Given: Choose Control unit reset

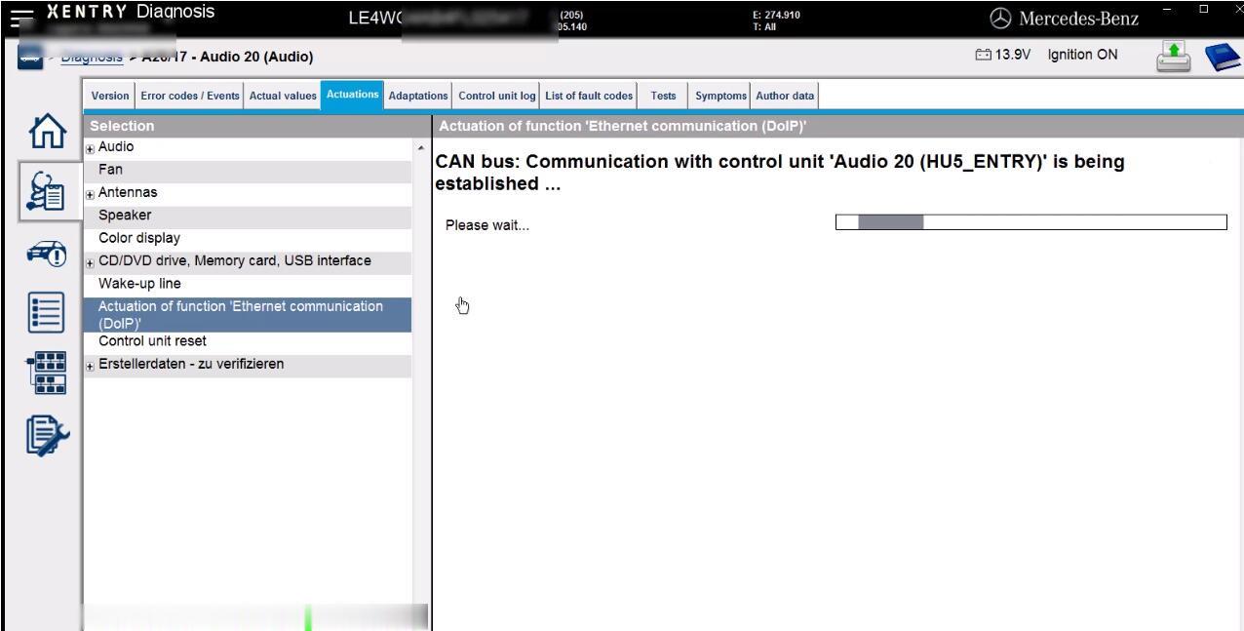Looking at the screenshot, I should 248,341.
